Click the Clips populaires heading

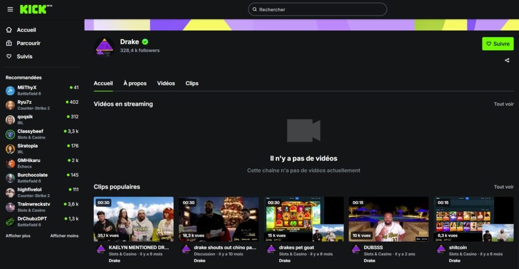[x=117, y=187]
